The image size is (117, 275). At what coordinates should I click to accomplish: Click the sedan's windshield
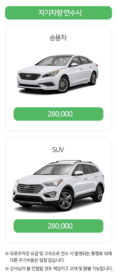53,61
